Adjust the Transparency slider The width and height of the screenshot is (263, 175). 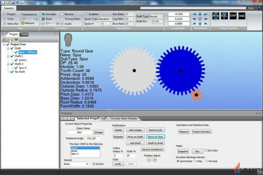pos(28,19)
